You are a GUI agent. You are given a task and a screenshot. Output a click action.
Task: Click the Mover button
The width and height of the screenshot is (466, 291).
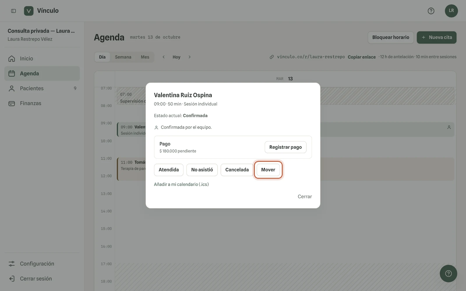point(268,170)
